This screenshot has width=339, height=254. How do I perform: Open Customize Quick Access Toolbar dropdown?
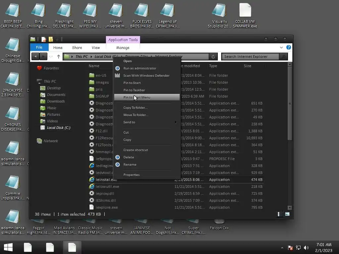[57, 40]
